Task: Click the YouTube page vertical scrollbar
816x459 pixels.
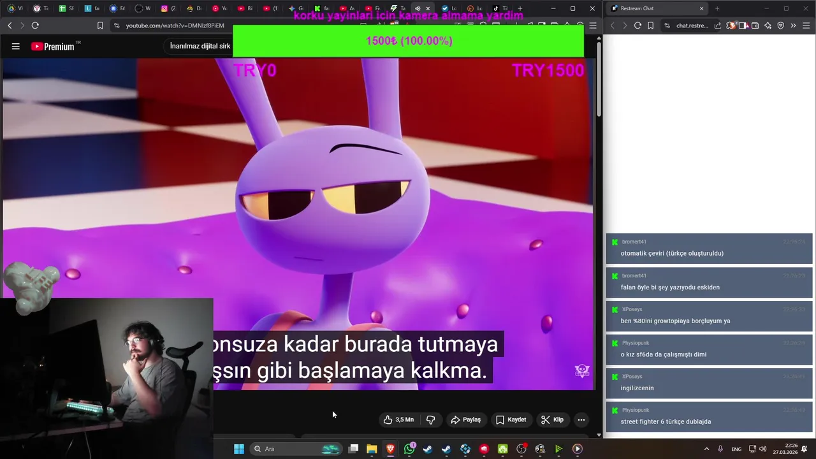Action: coord(599,78)
